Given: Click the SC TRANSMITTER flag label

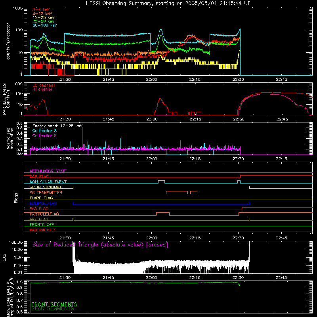Looking at the screenshot, I should pyautogui.click(x=46, y=193).
